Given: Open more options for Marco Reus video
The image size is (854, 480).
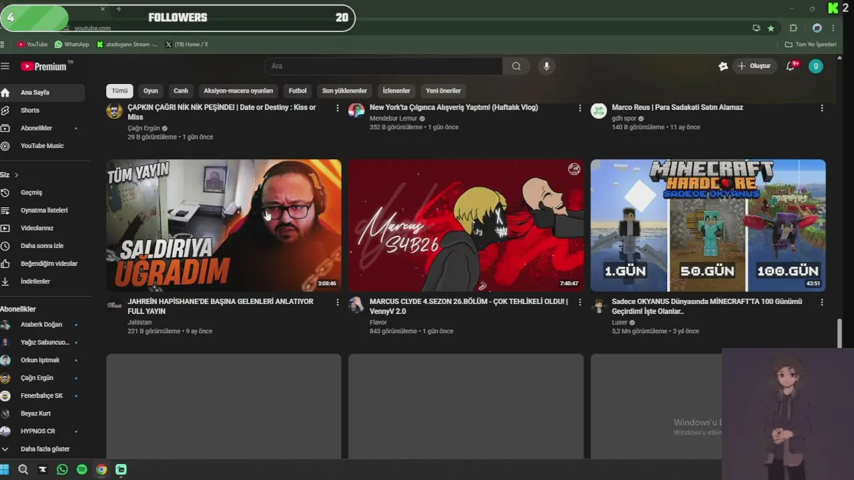Looking at the screenshot, I should 821,108.
